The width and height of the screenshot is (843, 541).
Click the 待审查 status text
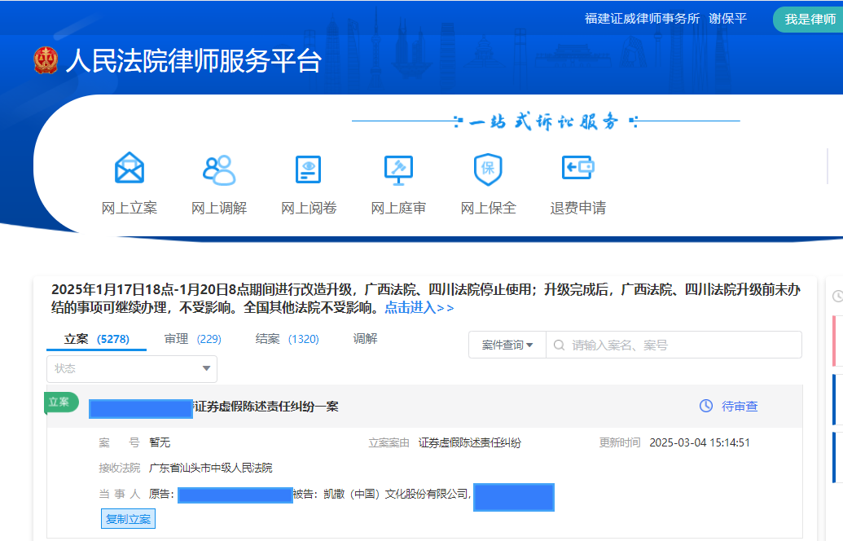click(x=740, y=407)
